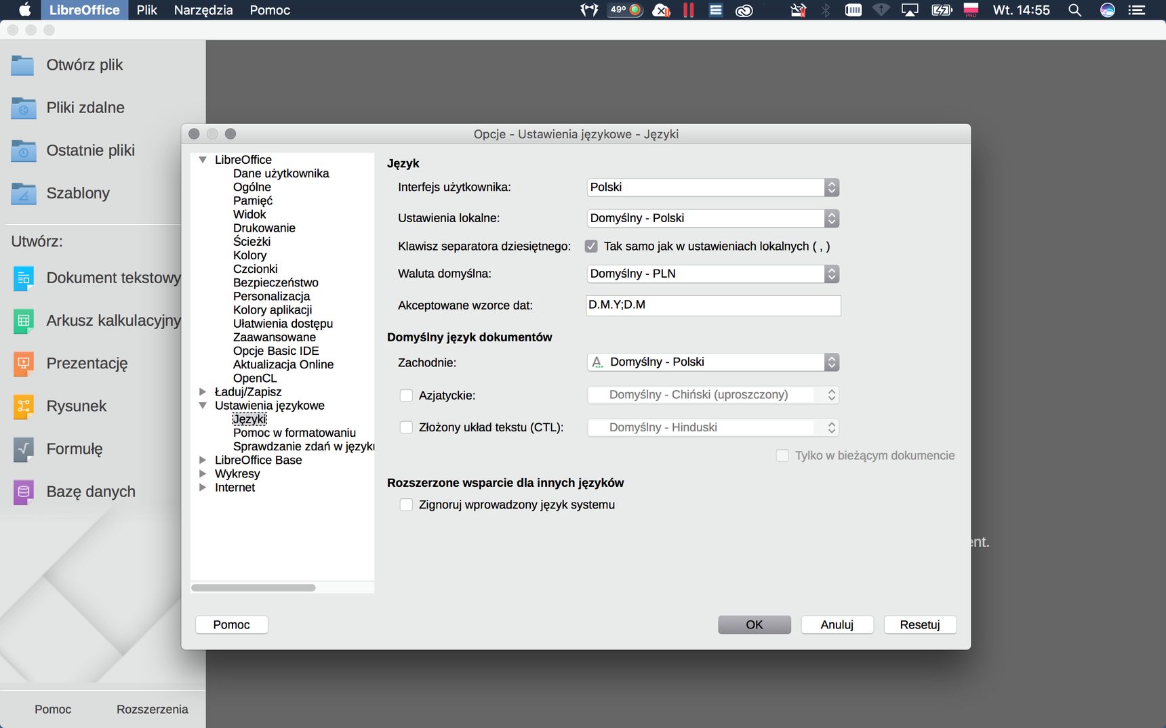This screenshot has width=1166, height=728.
Task: Collapse the LibreOffice tree node
Action: click(203, 160)
